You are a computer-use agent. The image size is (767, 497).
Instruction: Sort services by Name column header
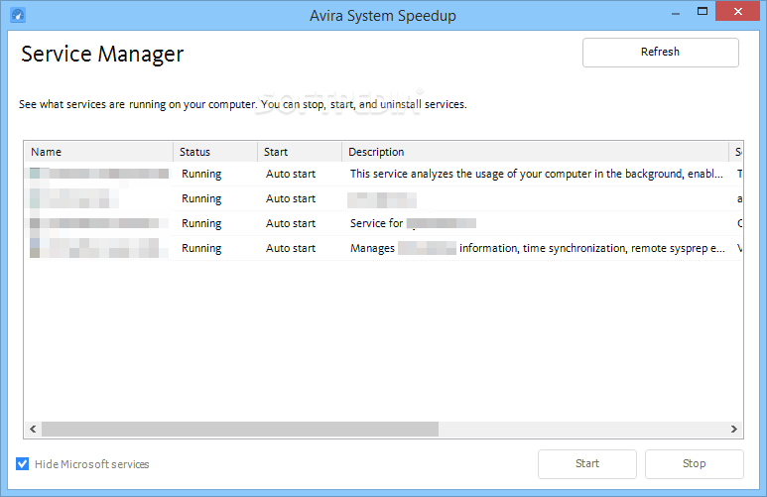click(98, 152)
